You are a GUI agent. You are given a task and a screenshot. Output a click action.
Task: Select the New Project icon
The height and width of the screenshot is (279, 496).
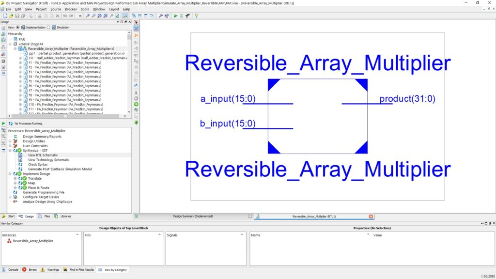[x=6, y=15]
